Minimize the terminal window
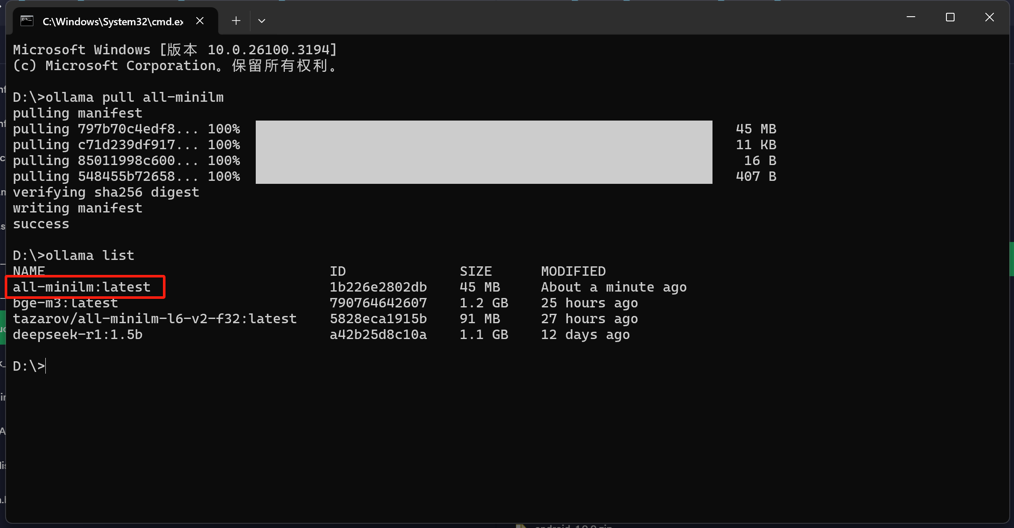 click(x=911, y=17)
